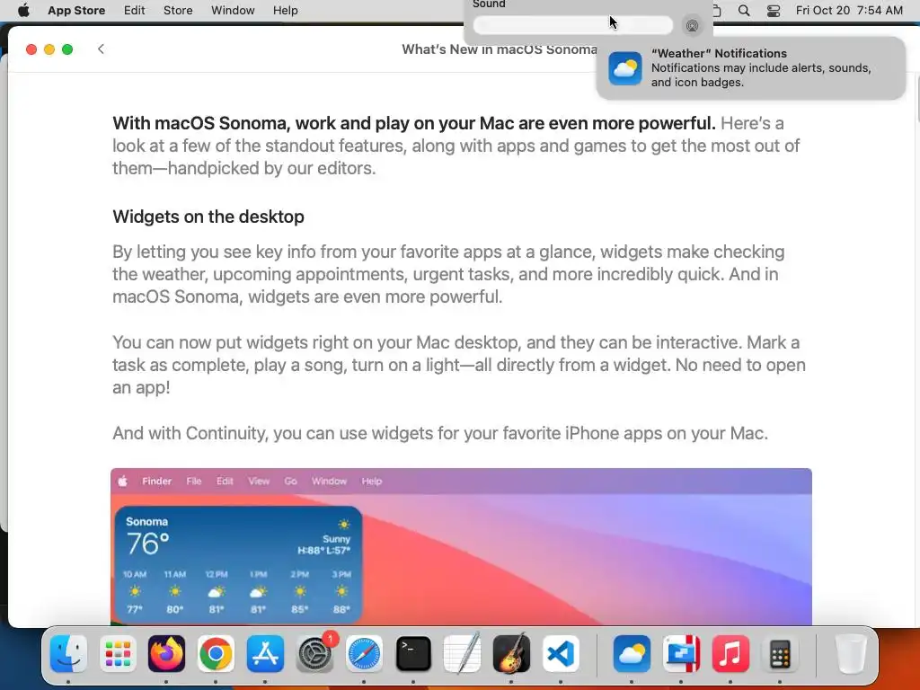920x690 pixels.
Task: Open AirPlay audio output options
Action: pyautogui.click(x=693, y=25)
